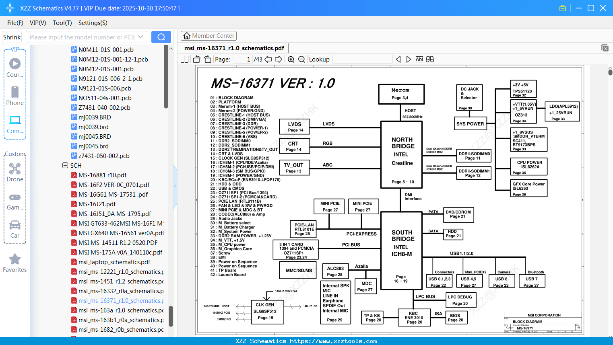Toggle the side-by-side page layout icon
The width and height of the screenshot is (613, 345).
(x=185, y=60)
